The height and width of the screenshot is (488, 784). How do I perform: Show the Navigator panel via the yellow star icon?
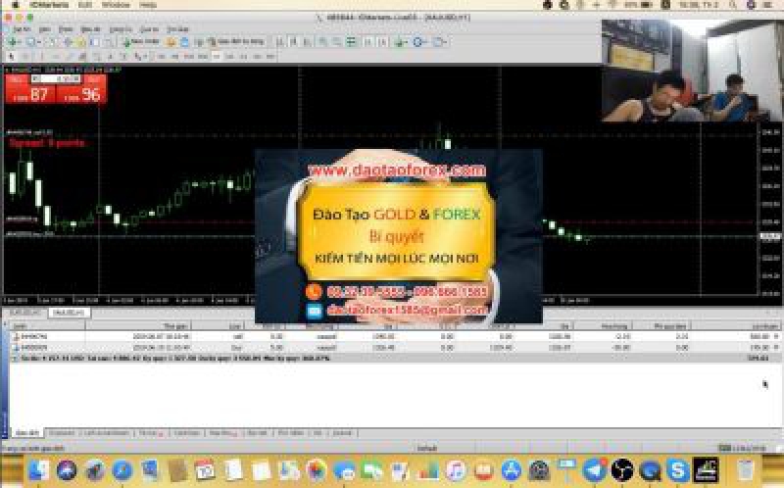tap(81, 41)
